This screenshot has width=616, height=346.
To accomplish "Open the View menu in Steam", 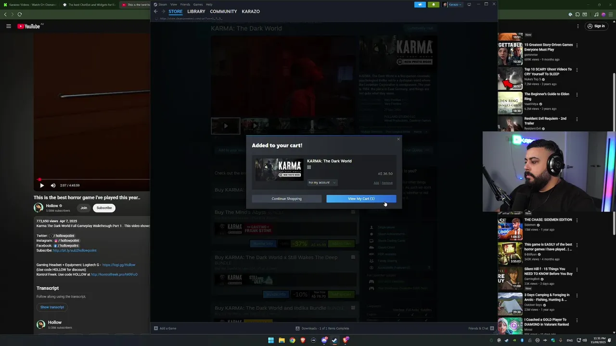I will (174, 4).
